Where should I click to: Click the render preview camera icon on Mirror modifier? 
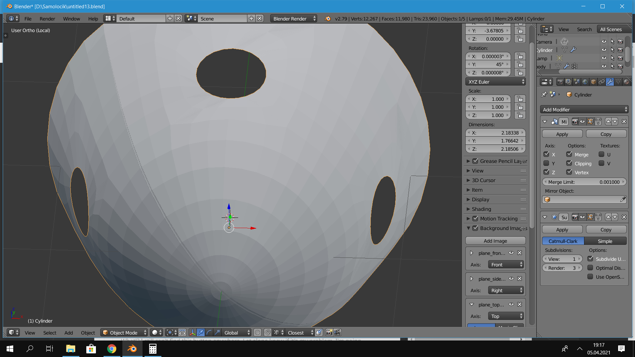(x=575, y=121)
